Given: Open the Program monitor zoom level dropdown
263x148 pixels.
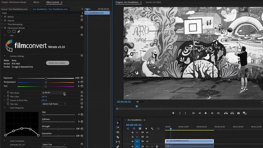Looking at the screenshot, I should coord(141,102).
